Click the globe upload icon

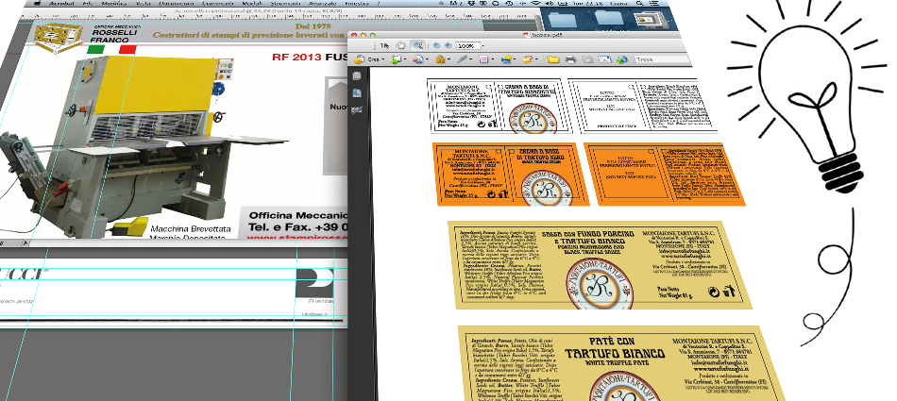(x=622, y=58)
